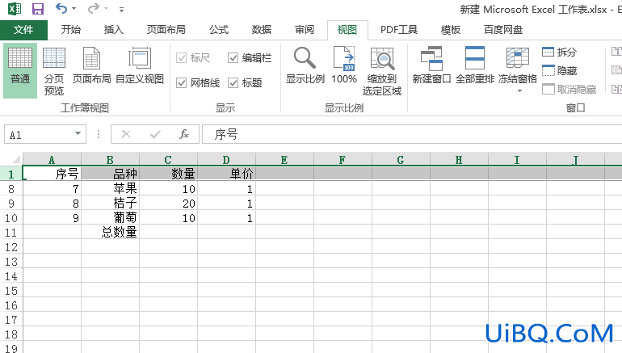This screenshot has height=353, width=622.
Task: Select the 总数量 cell
Action: coord(111,233)
